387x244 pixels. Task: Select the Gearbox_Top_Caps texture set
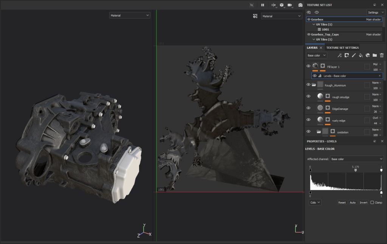tap(325, 34)
